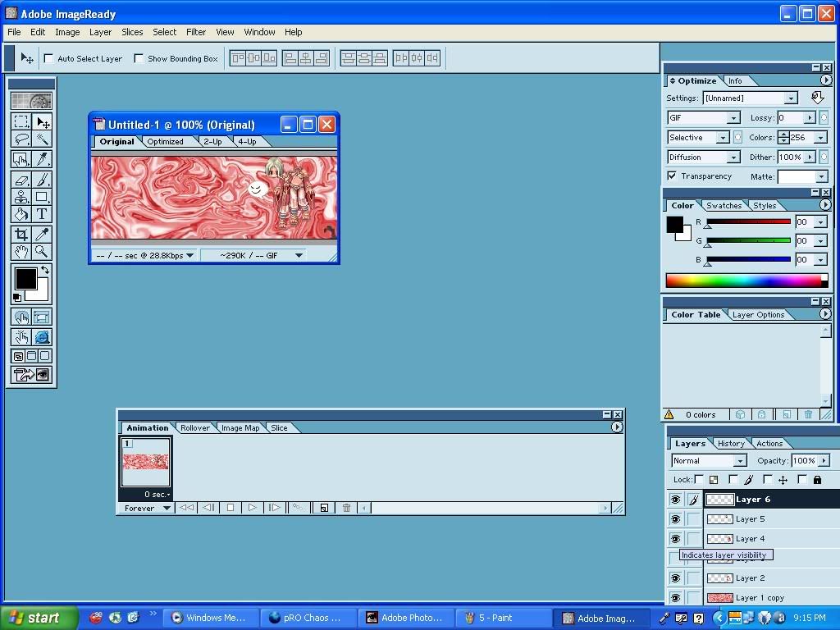Hide Layer 2 using its eye icon

[x=675, y=578]
